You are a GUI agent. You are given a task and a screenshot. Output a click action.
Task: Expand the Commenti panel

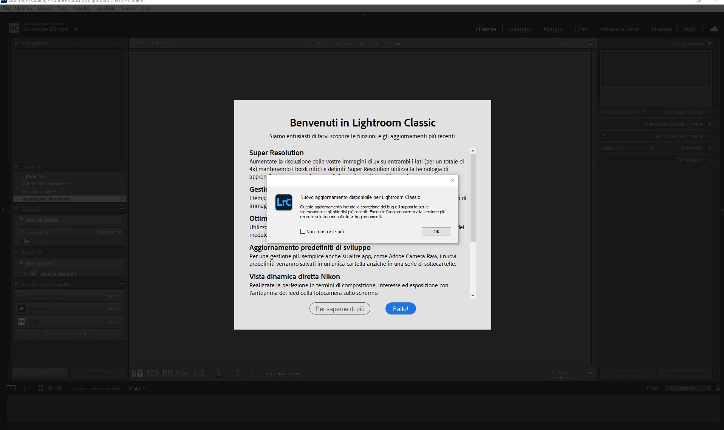click(x=709, y=160)
